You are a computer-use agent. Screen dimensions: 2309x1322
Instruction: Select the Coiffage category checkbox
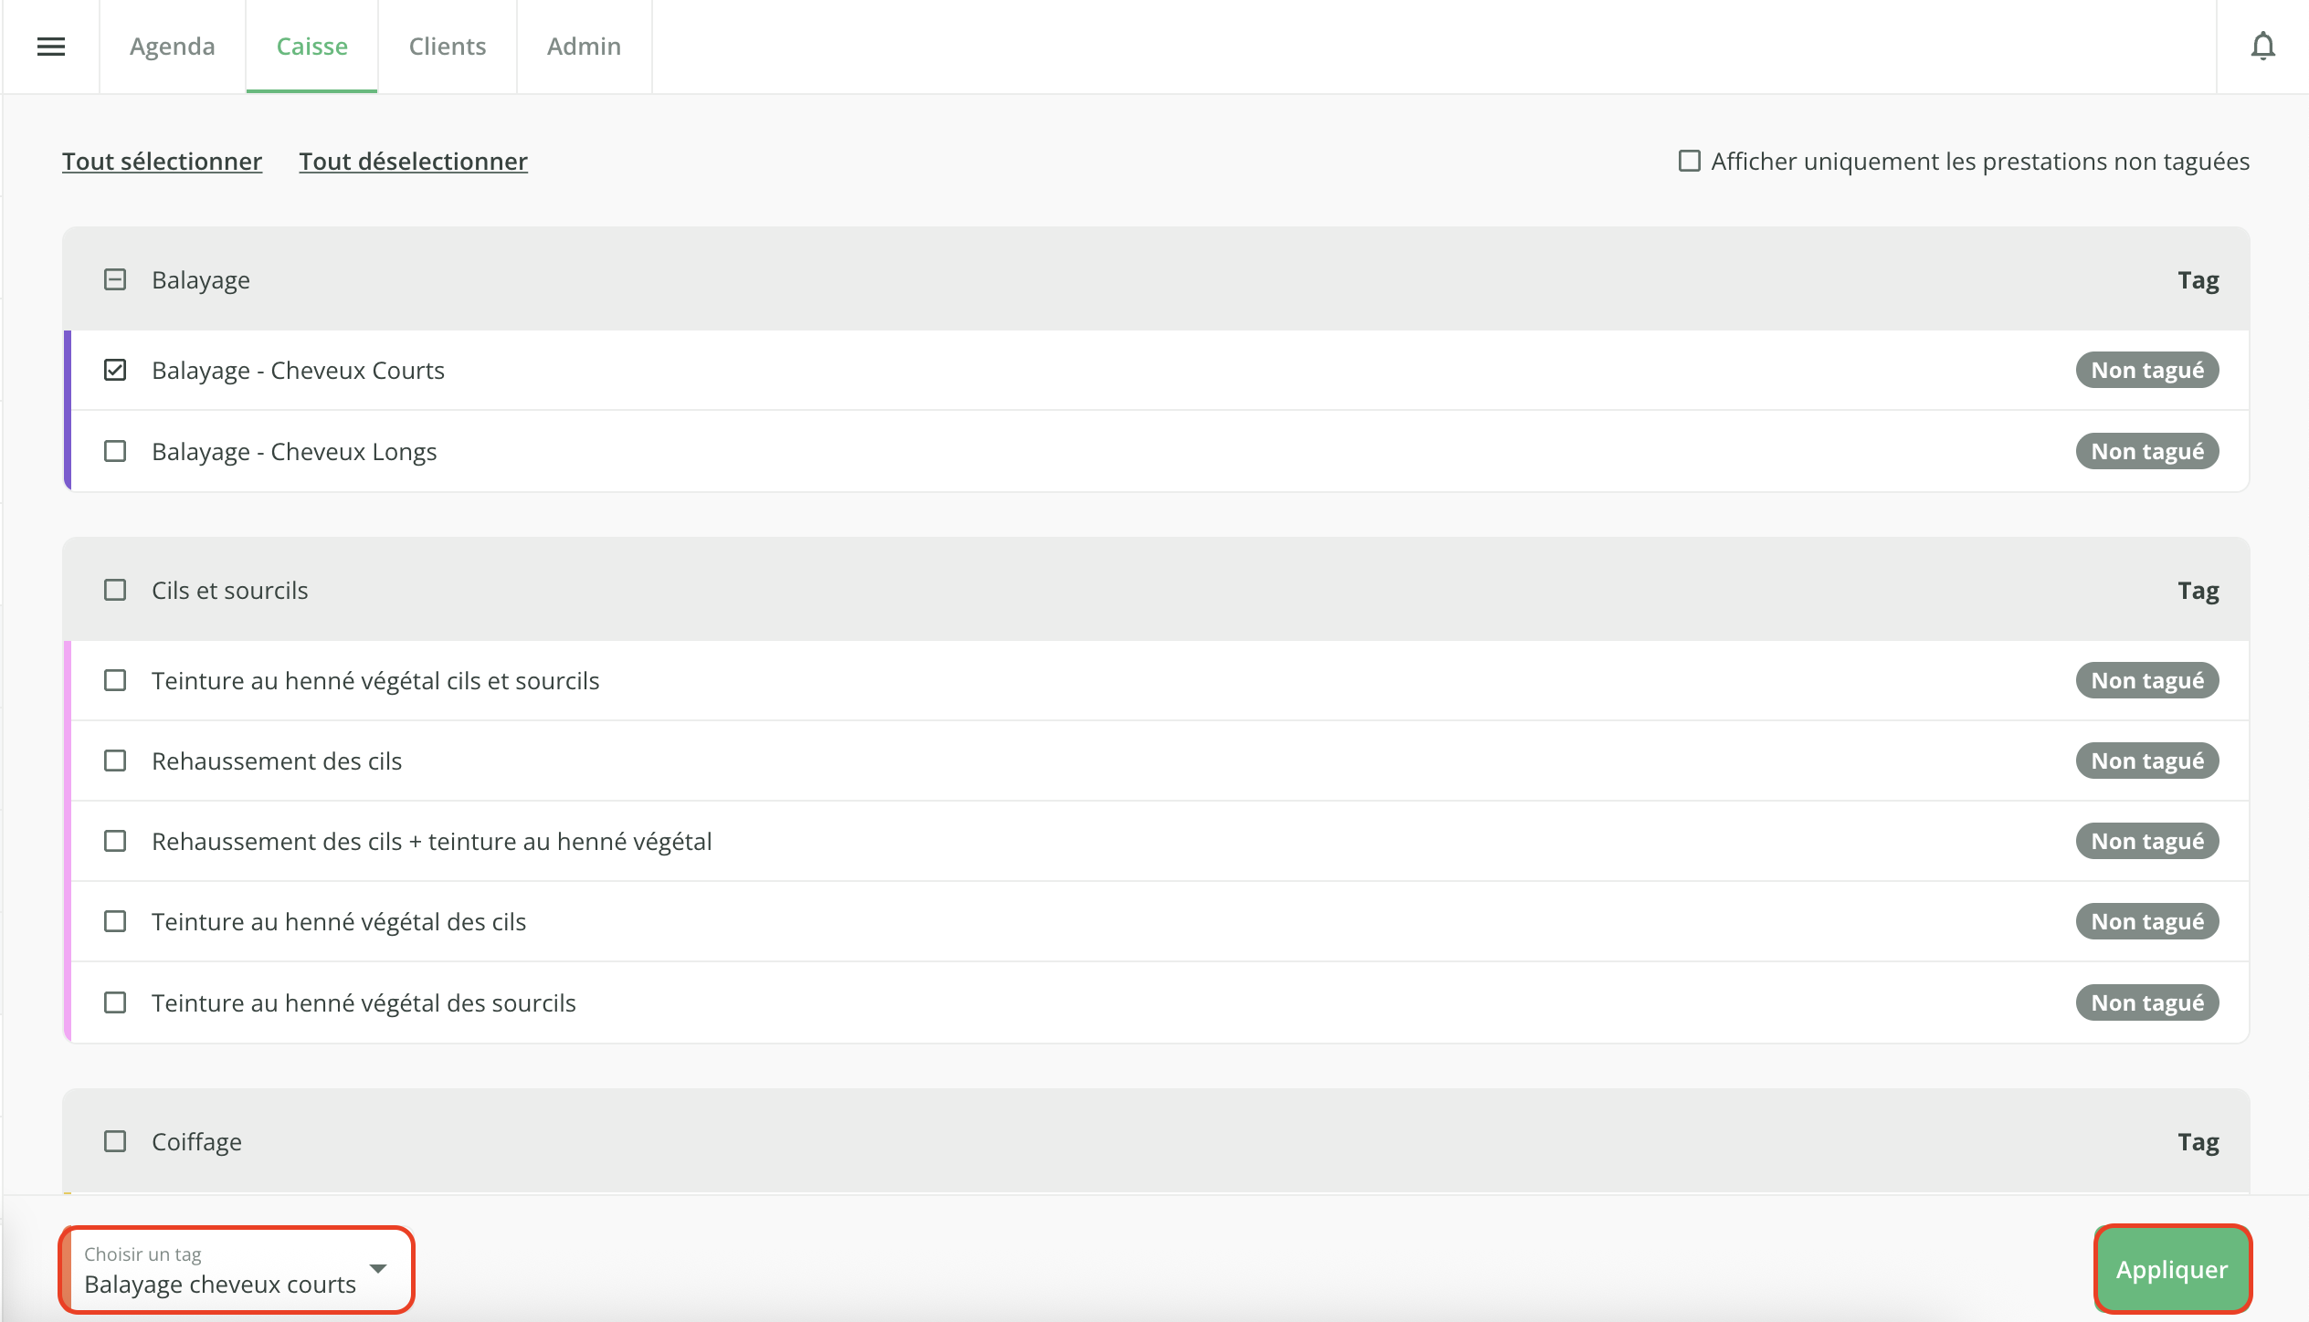pos(115,1141)
